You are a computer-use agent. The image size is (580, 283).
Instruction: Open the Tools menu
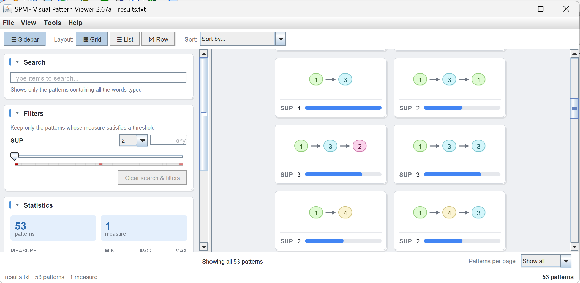[x=52, y=23]
